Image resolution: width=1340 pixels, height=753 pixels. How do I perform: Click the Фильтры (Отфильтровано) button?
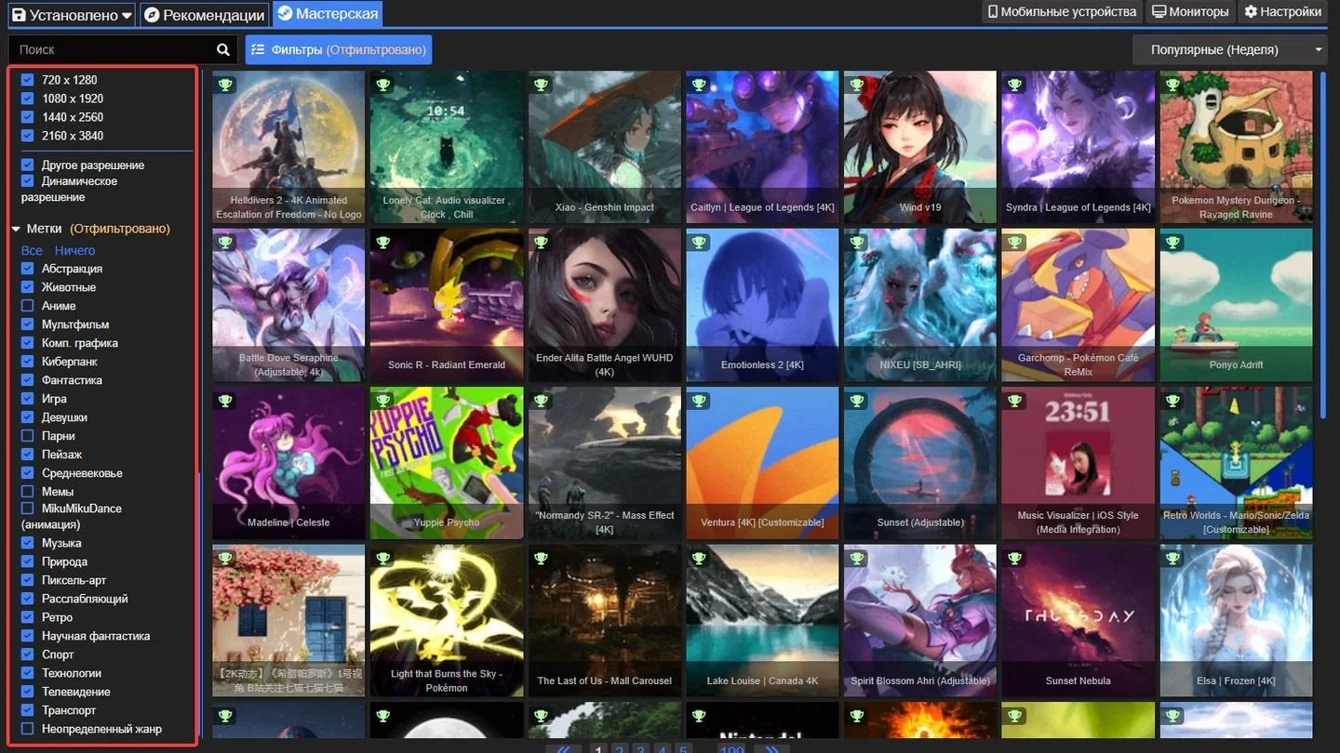[x=339, y=49]
